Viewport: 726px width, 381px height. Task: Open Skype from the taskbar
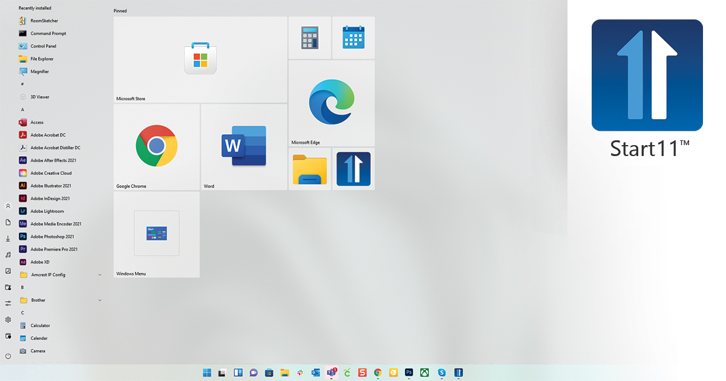(x=442, y=373)
